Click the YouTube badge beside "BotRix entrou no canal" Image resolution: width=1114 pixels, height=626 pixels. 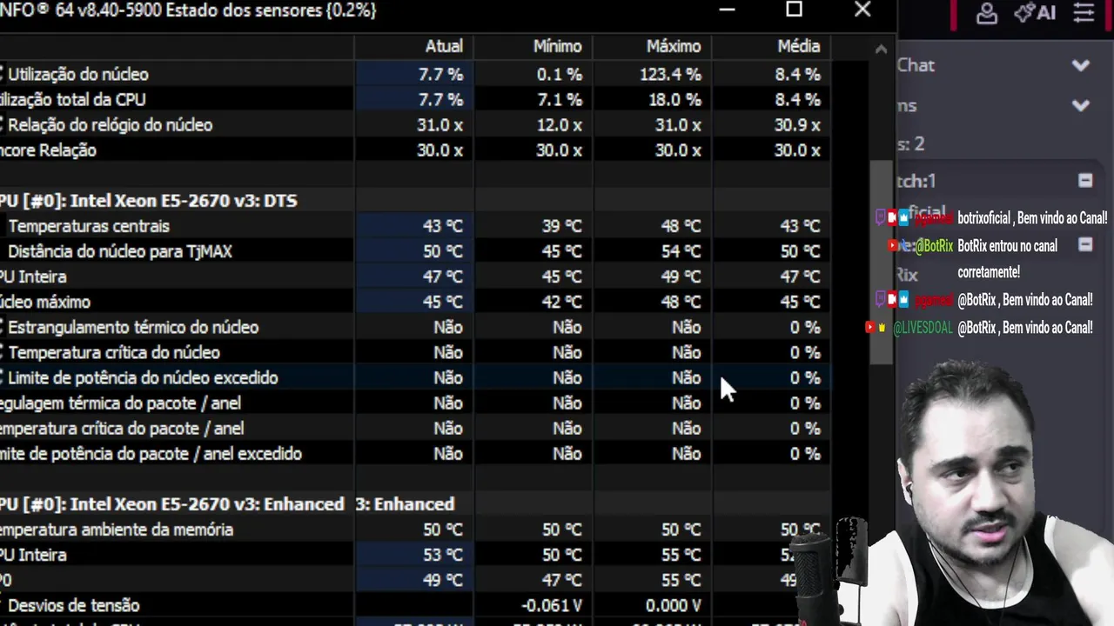point(892,246)
